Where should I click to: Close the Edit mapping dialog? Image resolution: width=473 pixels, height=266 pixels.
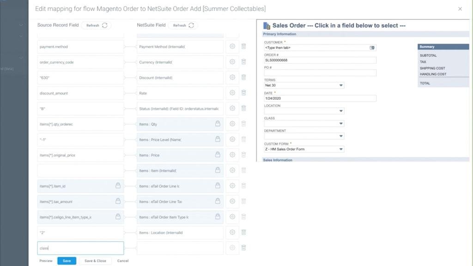tap(460, 9)
